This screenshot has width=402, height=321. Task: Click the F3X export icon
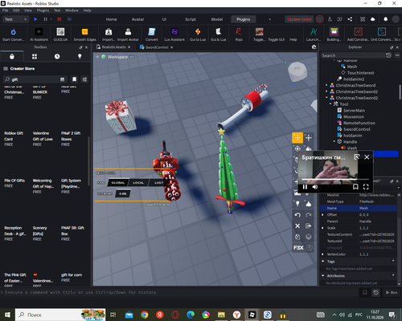pyautogui.click(x=309, y=226)
